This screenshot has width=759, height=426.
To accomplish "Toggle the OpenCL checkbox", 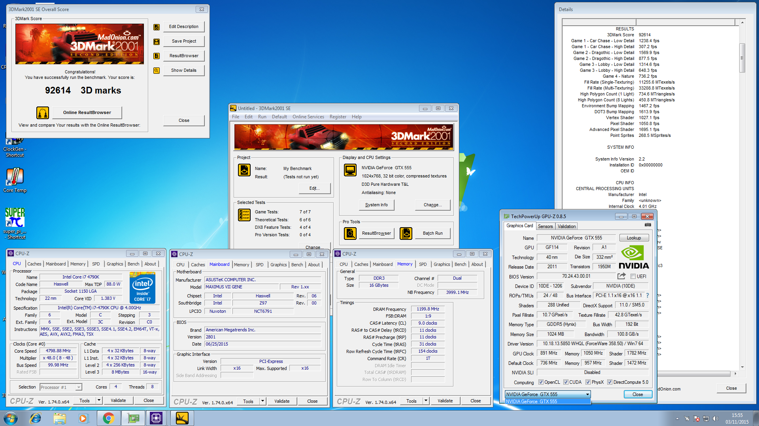I will [541, 382].
